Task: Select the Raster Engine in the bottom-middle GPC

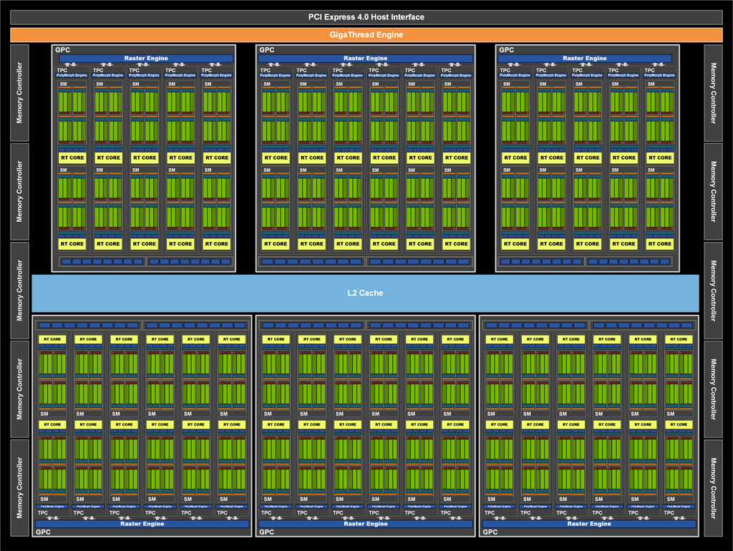Action: point(366,524)
